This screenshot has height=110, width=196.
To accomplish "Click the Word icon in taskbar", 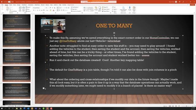I will point(24,108).
